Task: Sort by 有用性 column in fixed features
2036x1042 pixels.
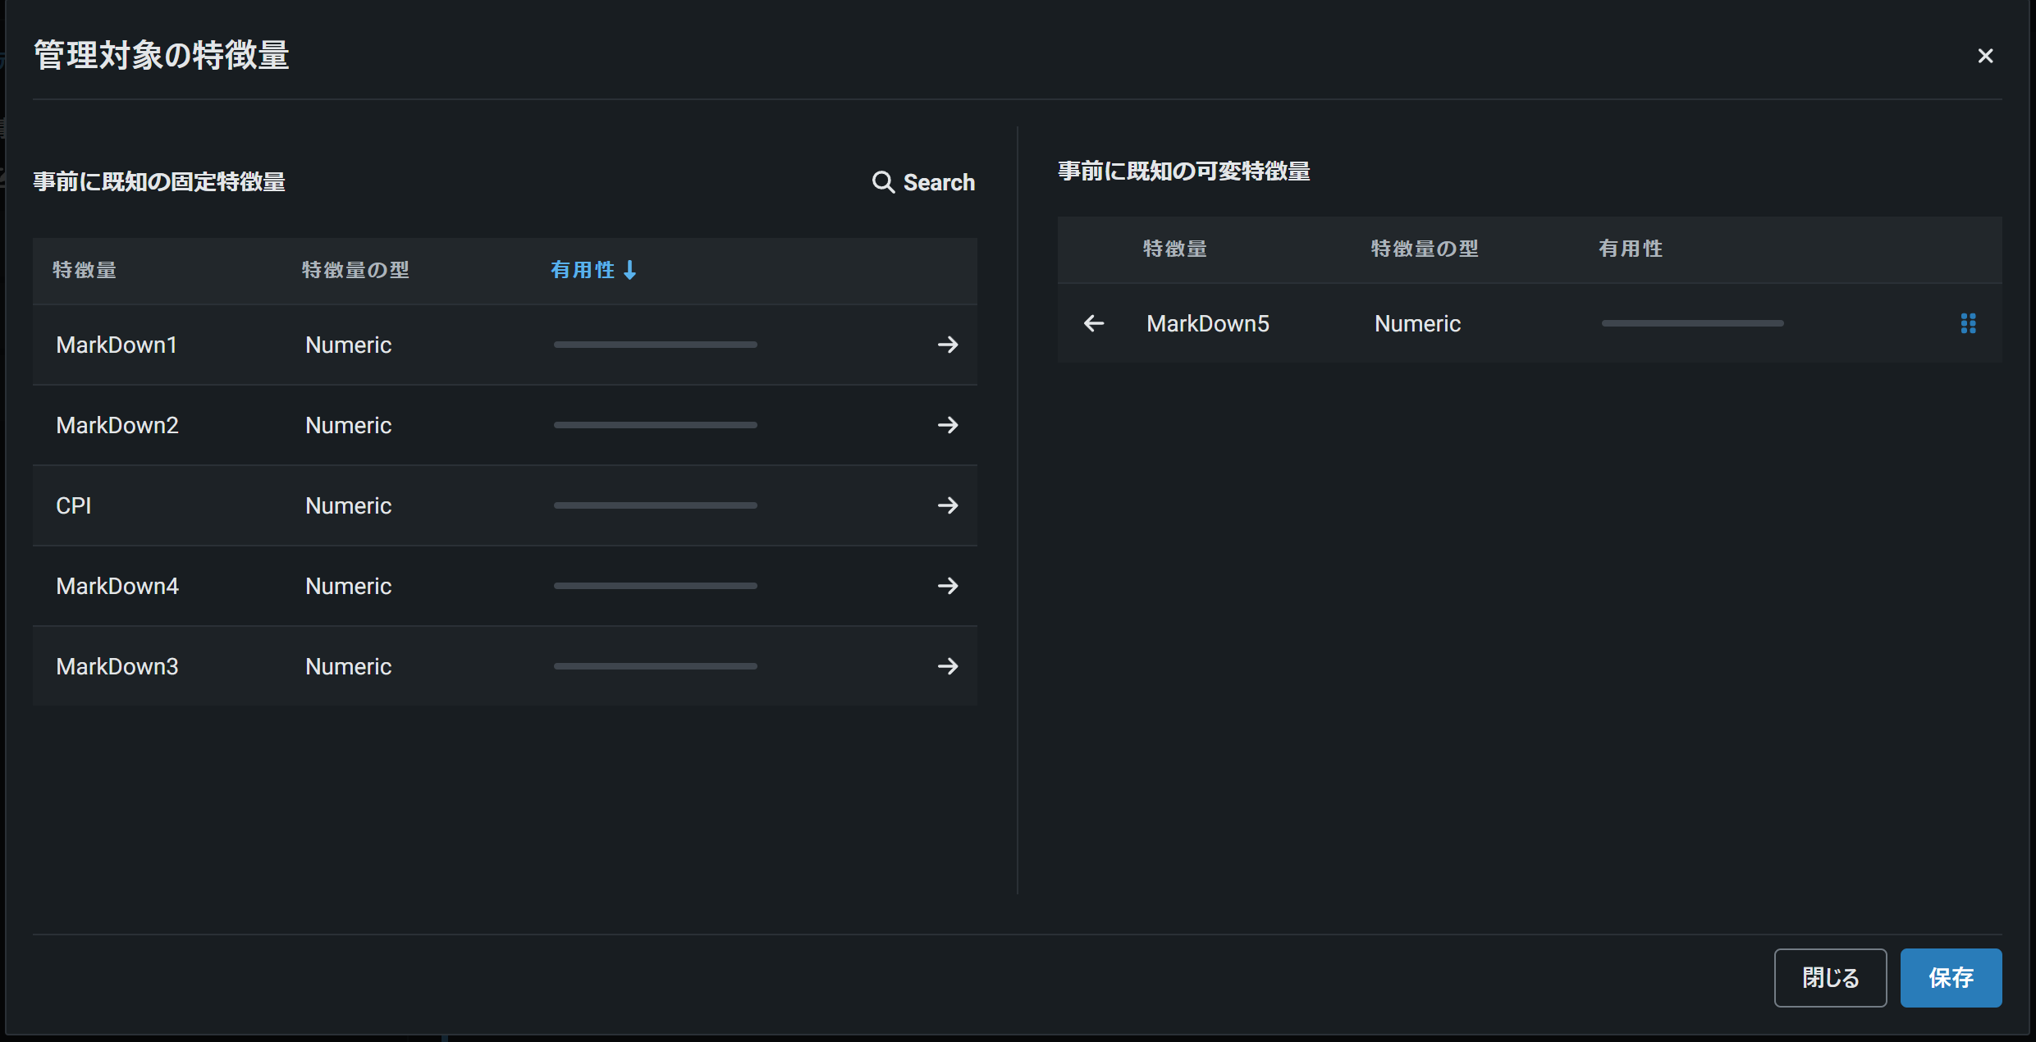Action: [592, 270]
